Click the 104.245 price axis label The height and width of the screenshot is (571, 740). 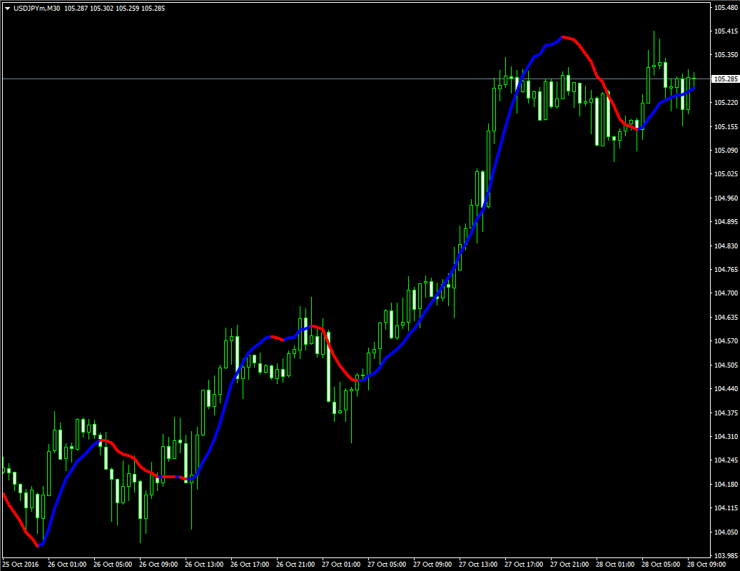pos(726,460)
